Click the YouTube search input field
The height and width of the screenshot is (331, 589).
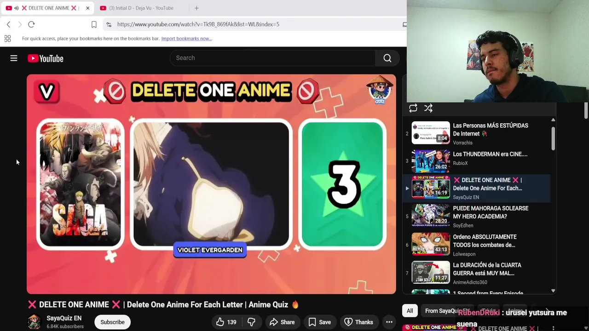[x=272, y=58]
